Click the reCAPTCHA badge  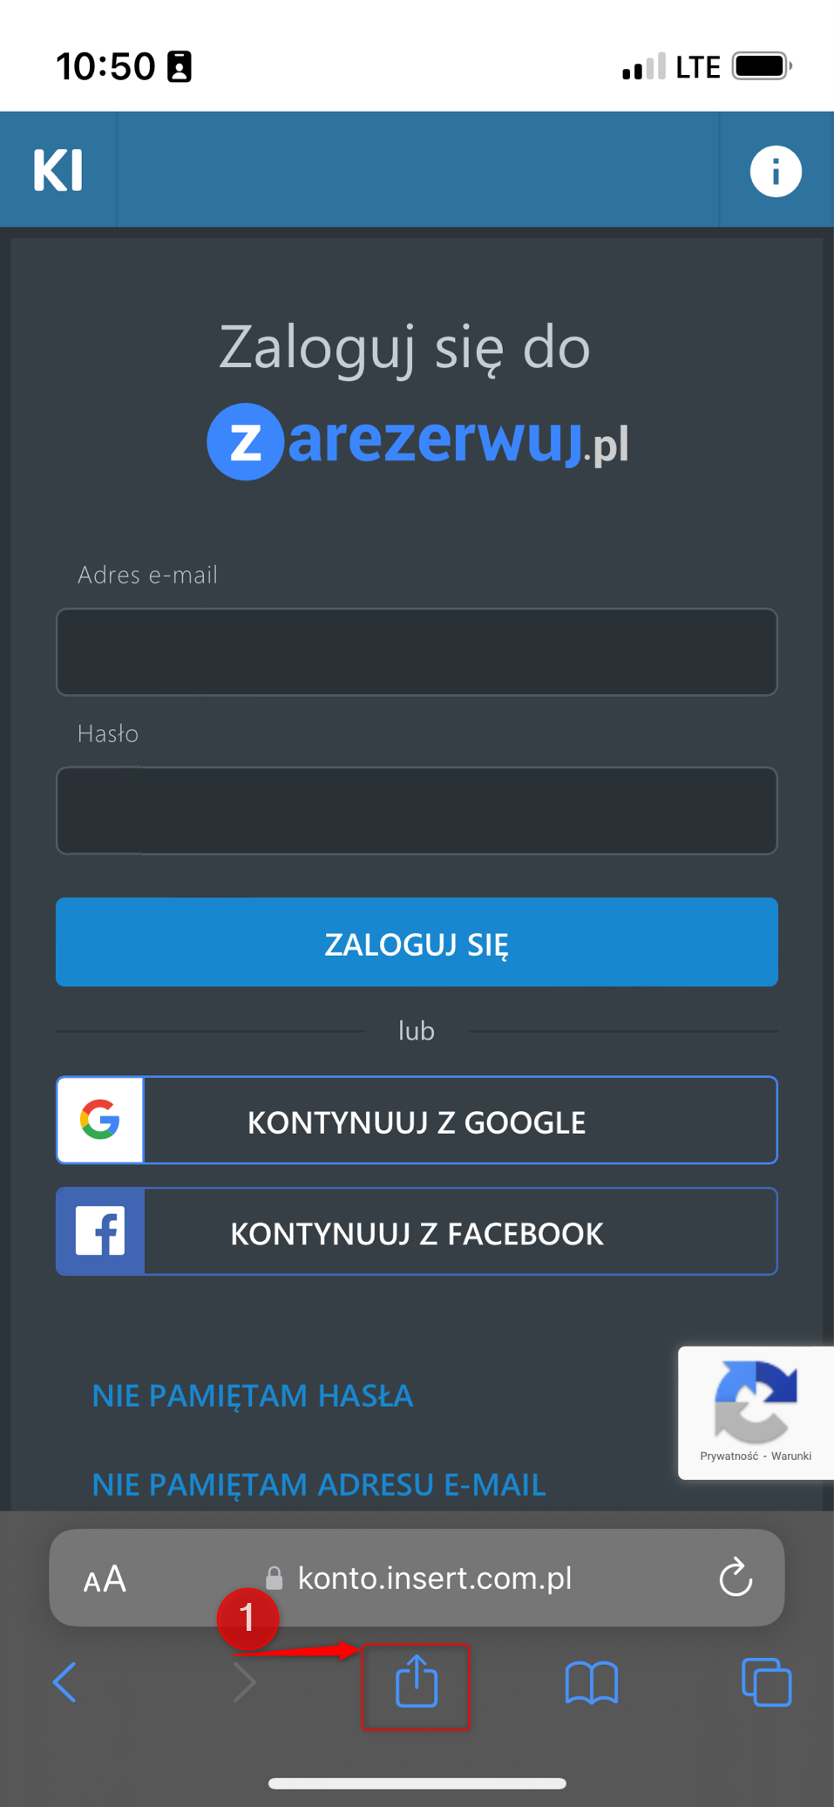pos(755,1411)
